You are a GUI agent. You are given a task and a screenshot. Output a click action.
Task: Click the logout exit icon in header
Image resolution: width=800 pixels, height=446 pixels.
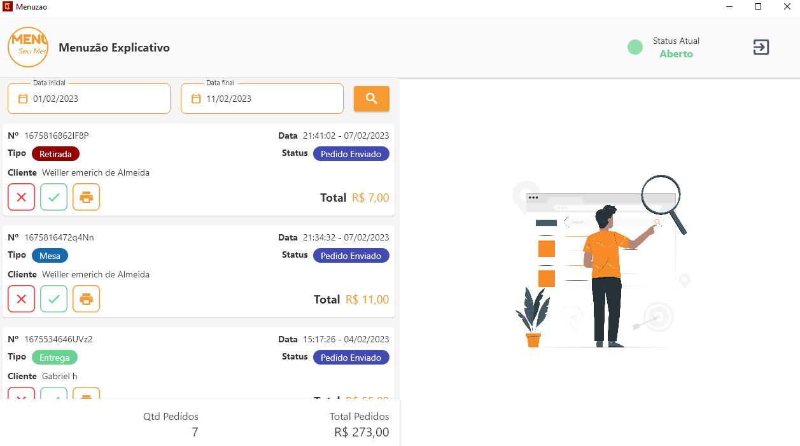point(761,47)
